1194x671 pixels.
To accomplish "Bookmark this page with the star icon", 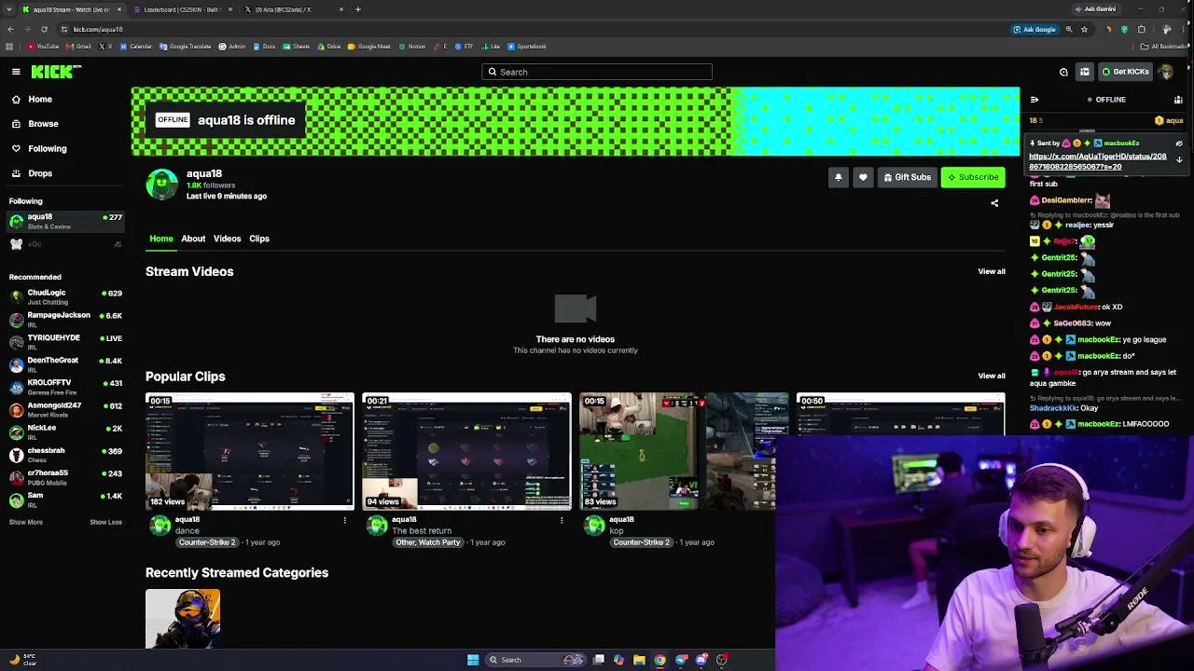I will [1084, 29].
